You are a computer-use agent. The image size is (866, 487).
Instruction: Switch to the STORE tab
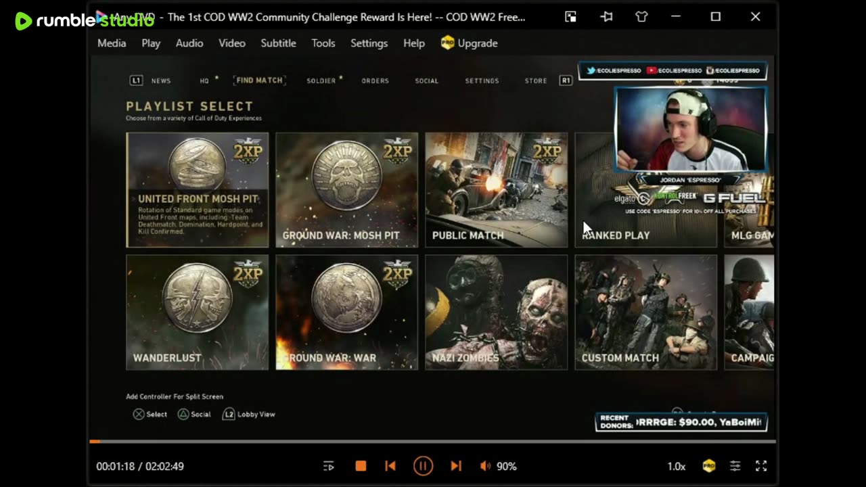(x=536, y=80)
